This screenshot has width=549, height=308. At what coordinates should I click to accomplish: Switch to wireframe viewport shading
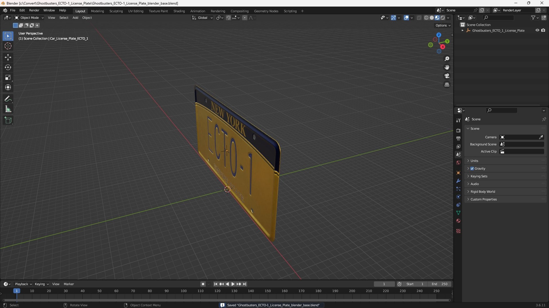pos(426,18)
